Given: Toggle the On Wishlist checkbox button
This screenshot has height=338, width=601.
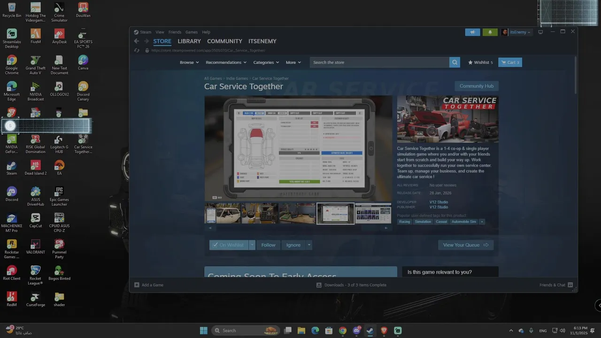Looking at the screenshot, I should (228, 245).
